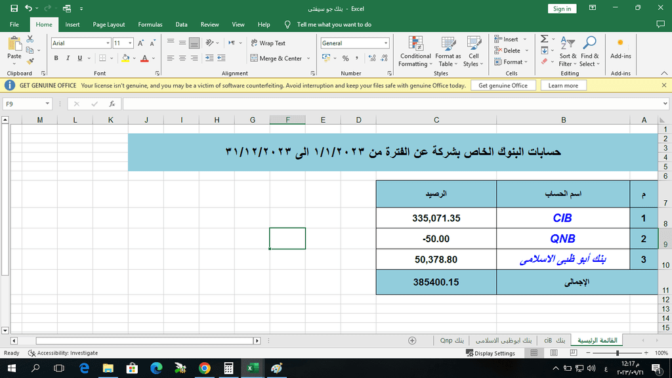Activate the Format Painter brush
The image size is (672, 378).
coord(30,62)
